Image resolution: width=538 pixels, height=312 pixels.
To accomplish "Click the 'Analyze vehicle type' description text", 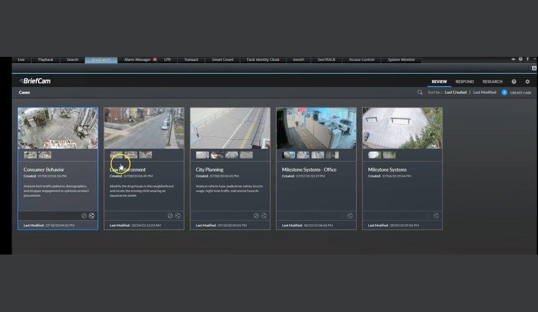I will [x=229, y=188].
